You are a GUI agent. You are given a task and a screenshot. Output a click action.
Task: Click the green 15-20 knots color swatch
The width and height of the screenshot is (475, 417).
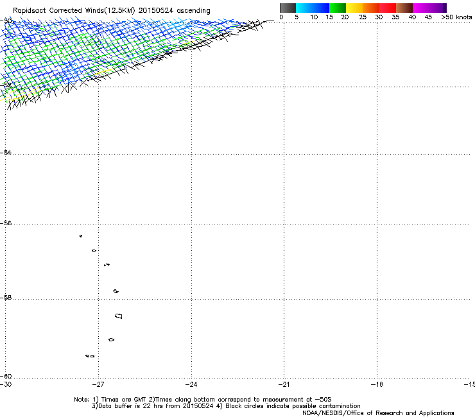point(338,8)
